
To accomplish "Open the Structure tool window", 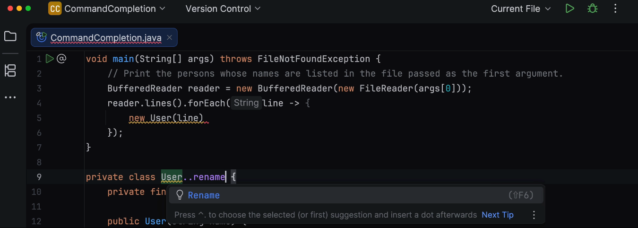I will tap(10, 71).
